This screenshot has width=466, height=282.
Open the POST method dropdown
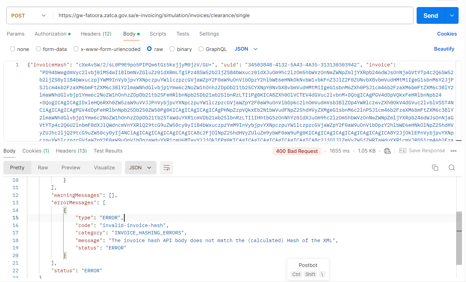pos(29,15)
